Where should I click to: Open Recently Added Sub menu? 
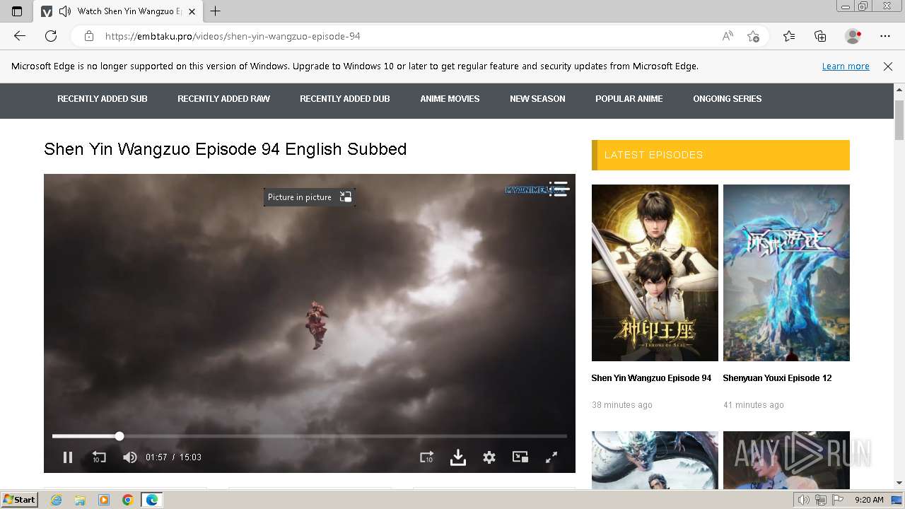(x=103, y=99)
